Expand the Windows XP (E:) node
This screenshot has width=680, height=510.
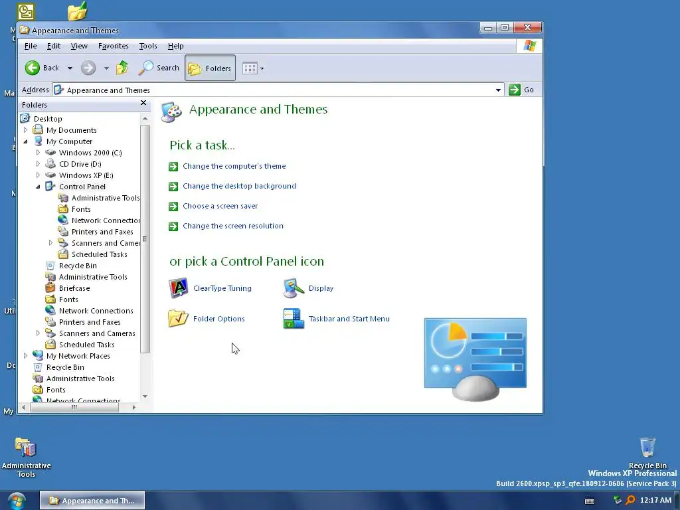tap(38, 175)
